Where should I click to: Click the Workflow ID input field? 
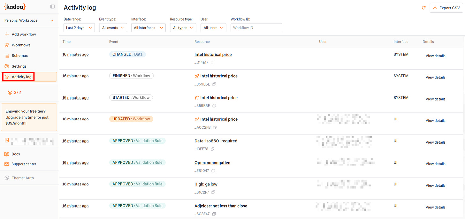(x=256, y=27)
